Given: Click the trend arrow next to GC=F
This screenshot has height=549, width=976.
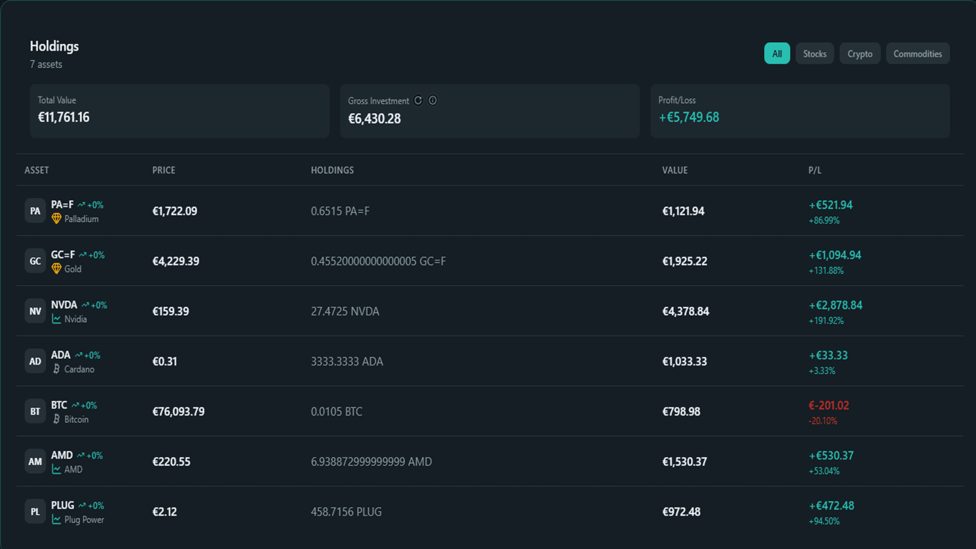Looking at the screenshot, I should point(83,255).
